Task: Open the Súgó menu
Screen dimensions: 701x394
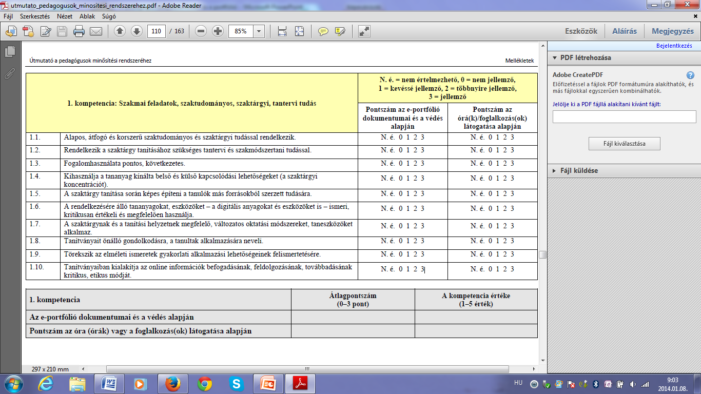Action: (x=109, y=16)
